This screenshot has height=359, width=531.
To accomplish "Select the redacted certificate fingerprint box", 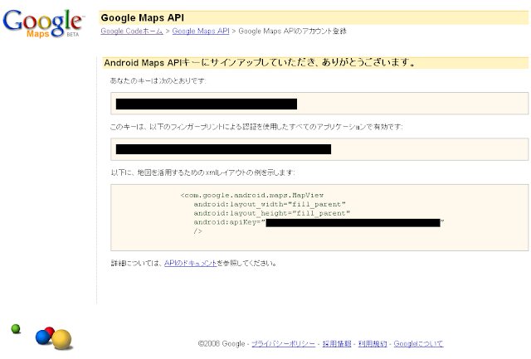I will point(319,149).
